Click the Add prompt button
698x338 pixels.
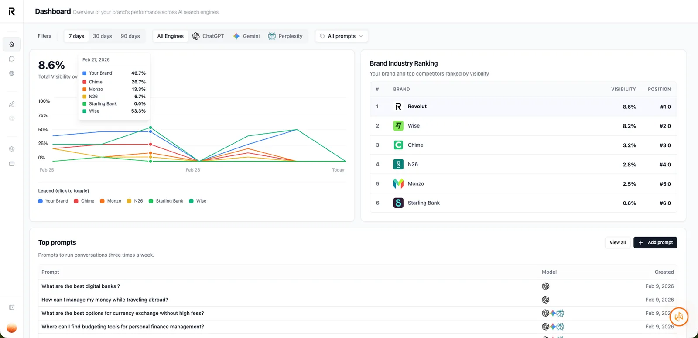tap(655, 242)
